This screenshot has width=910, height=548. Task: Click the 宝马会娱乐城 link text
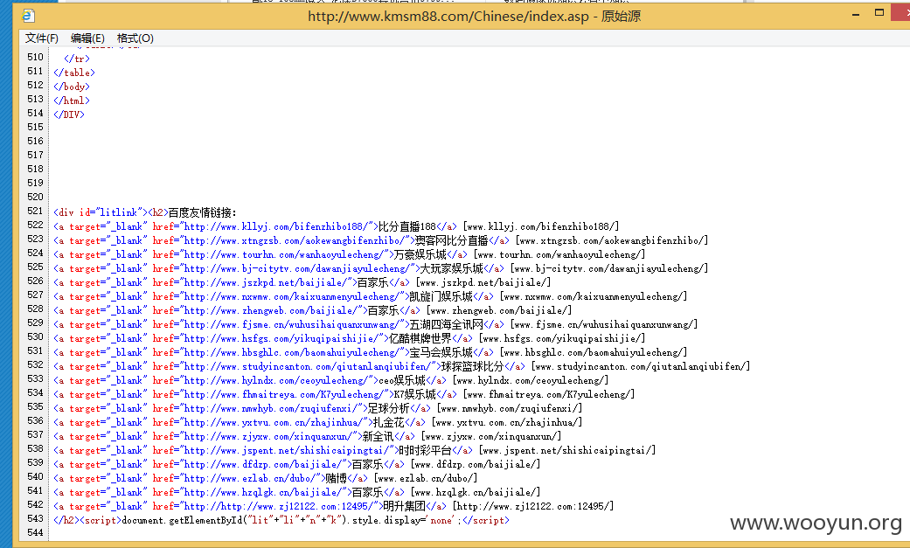(x=441, y=352)
